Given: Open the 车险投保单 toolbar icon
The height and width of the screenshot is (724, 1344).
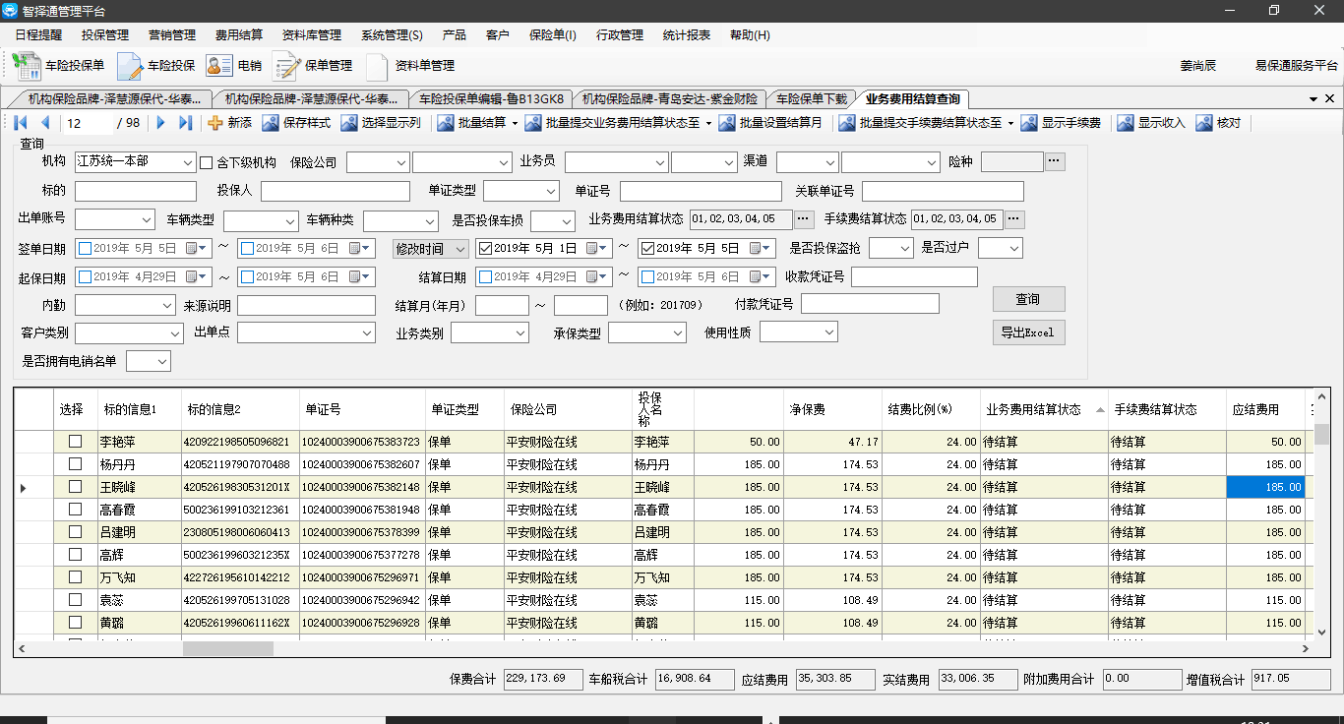Looking at the screenshot, I should [26, 66].
